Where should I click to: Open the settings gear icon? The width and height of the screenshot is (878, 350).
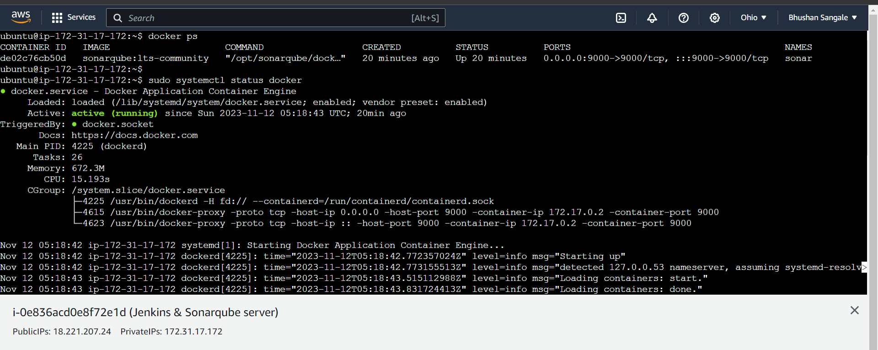[x=715, y=18]
